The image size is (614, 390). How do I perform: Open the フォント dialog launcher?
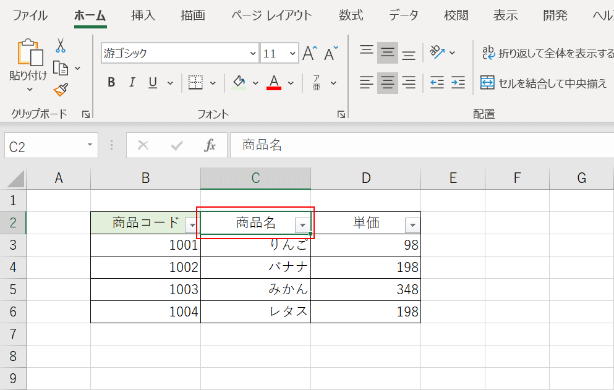pos(341,114)
